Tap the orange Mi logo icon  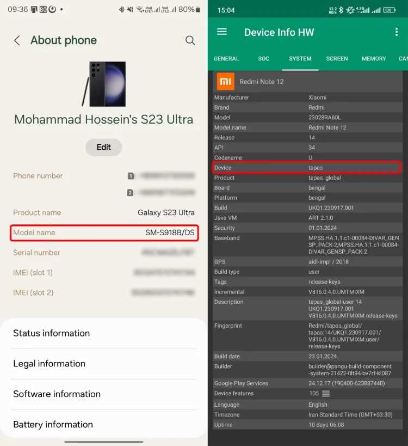(225, 81)
